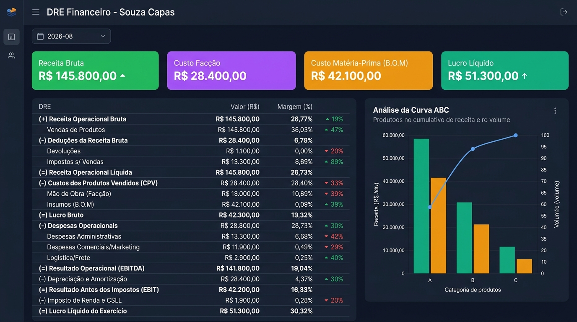Click the up triangle on Receita Bruta card

[x=122, y=76]
